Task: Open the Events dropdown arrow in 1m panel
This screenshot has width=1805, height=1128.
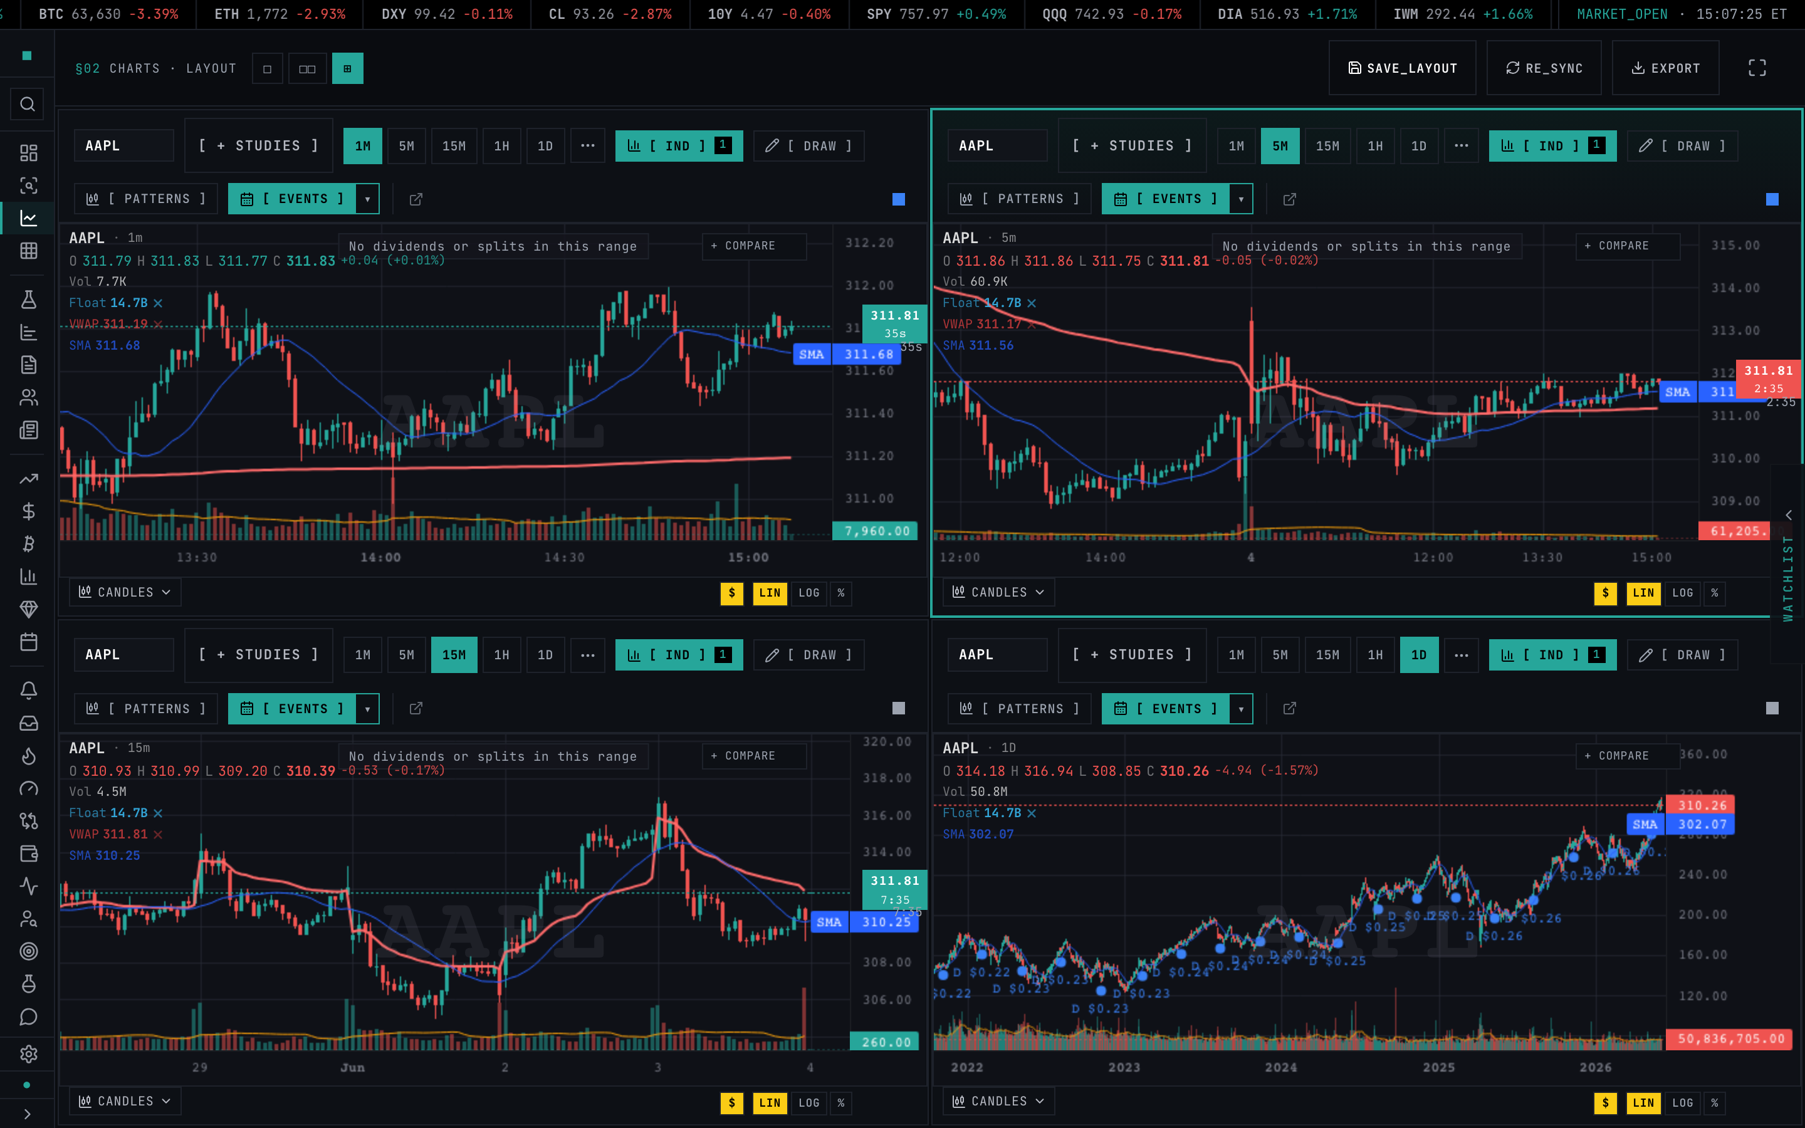Action: pos(367,199)
